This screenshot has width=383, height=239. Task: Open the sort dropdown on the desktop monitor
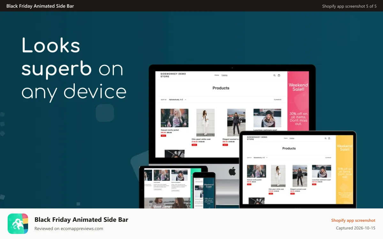point(177,100)
